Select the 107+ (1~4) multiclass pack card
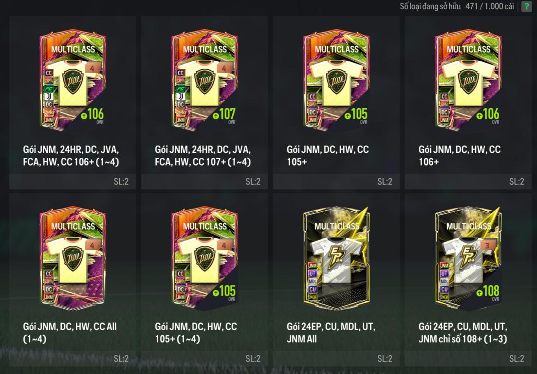 click(x=204, y=103)
